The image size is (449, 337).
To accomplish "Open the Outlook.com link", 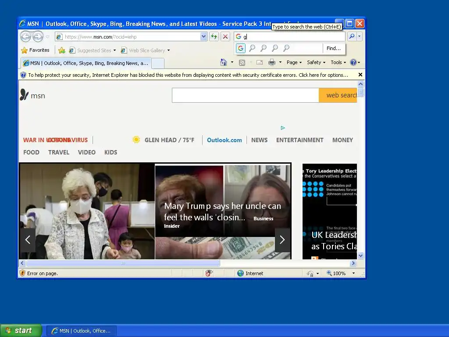I will [224, 140].
